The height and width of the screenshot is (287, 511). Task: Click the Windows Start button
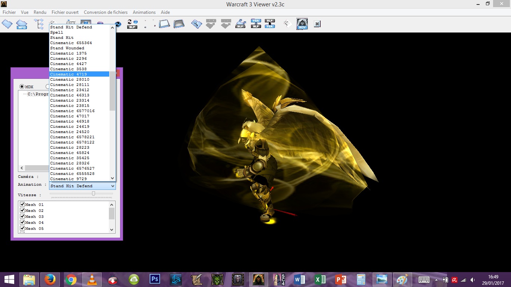point(9,280)
